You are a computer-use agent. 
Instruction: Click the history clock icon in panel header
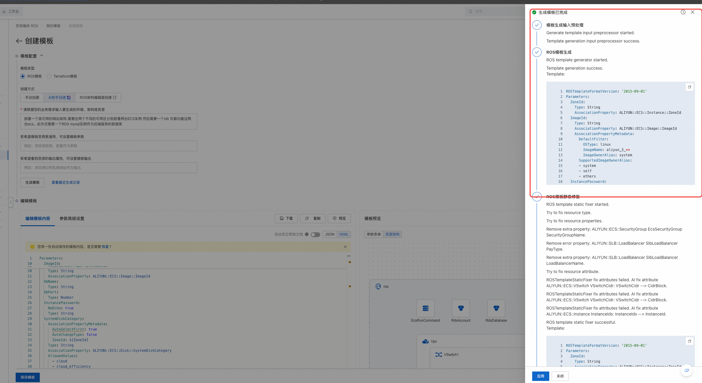(683, 12)
